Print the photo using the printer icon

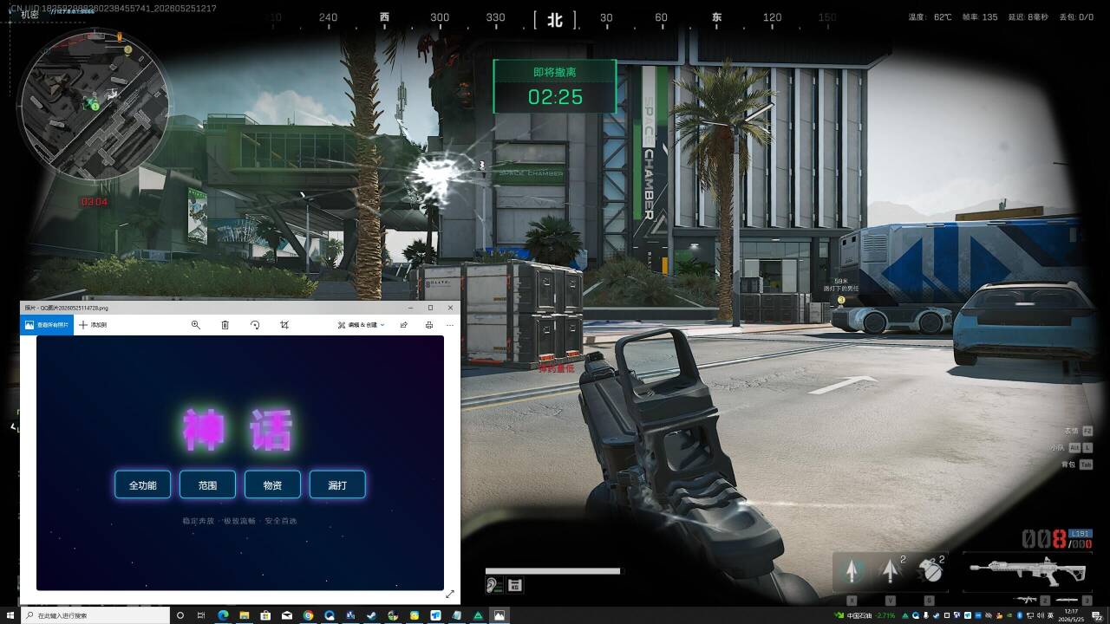(429, 325)
